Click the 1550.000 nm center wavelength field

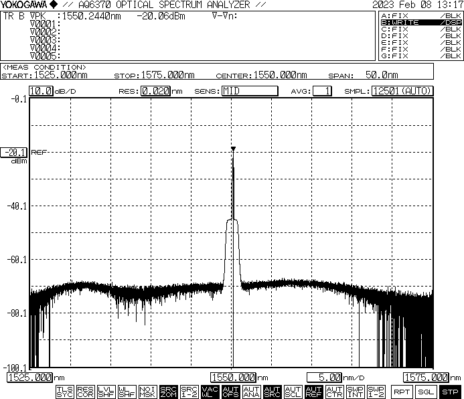[x=234, y=378]
